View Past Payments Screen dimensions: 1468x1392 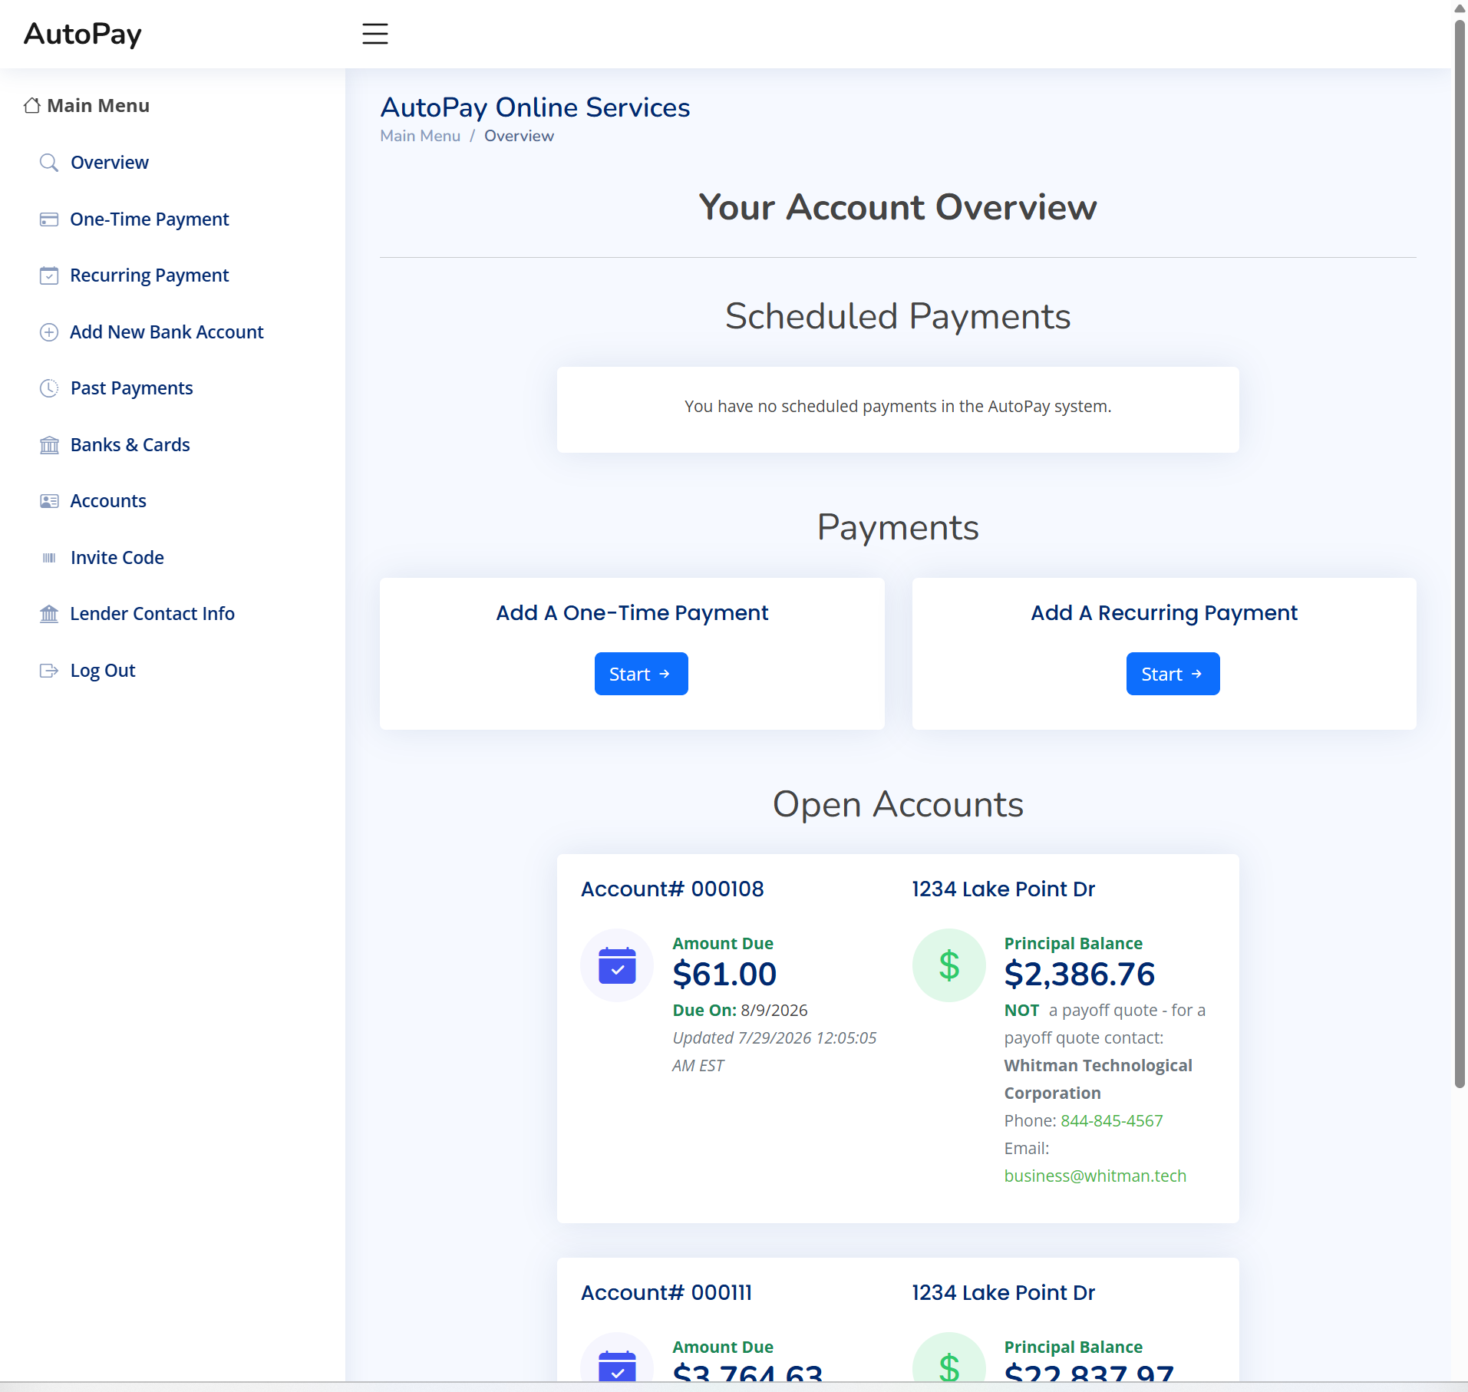click(x=132, y=388)
